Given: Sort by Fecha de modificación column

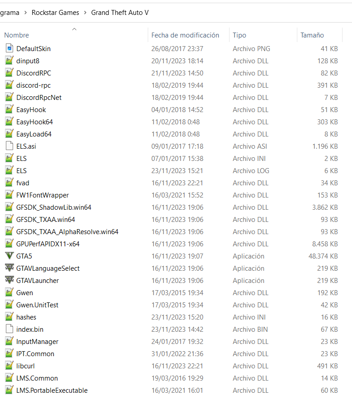Looking at the screenshot, I should [x=185, y=35].
